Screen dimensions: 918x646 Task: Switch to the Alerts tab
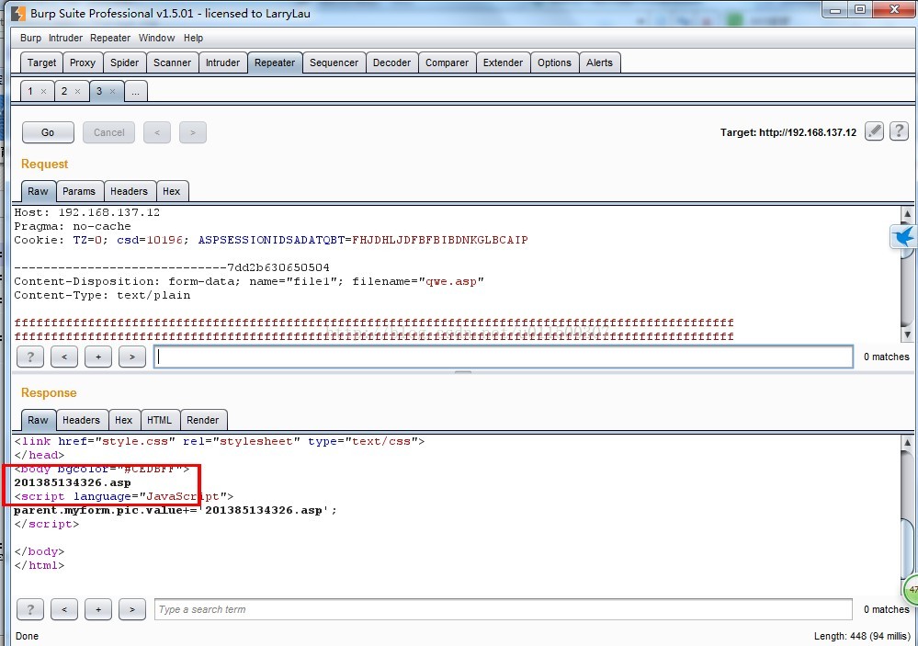point(599,62)
